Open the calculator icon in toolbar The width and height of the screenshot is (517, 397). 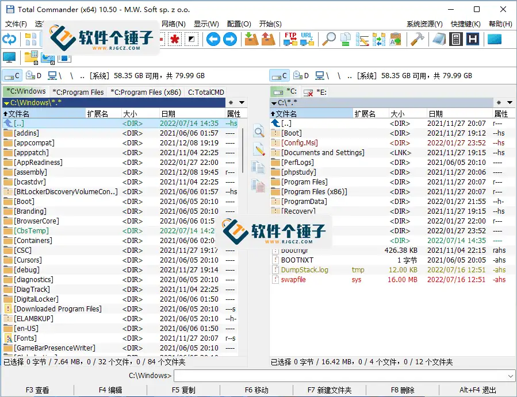click(x=456, y=39)
